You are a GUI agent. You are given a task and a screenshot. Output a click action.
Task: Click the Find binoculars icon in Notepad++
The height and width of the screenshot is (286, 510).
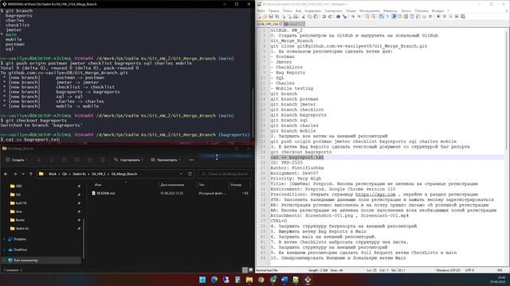click(338, 17)
